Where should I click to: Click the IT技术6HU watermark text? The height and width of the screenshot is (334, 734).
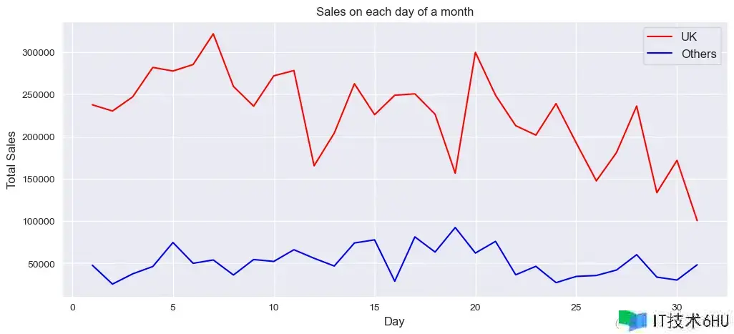(x=690, y=321)
